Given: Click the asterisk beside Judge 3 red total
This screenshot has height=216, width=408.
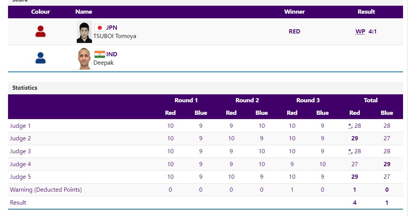Looking at the screenshot, I should click(x=350, y=151).
